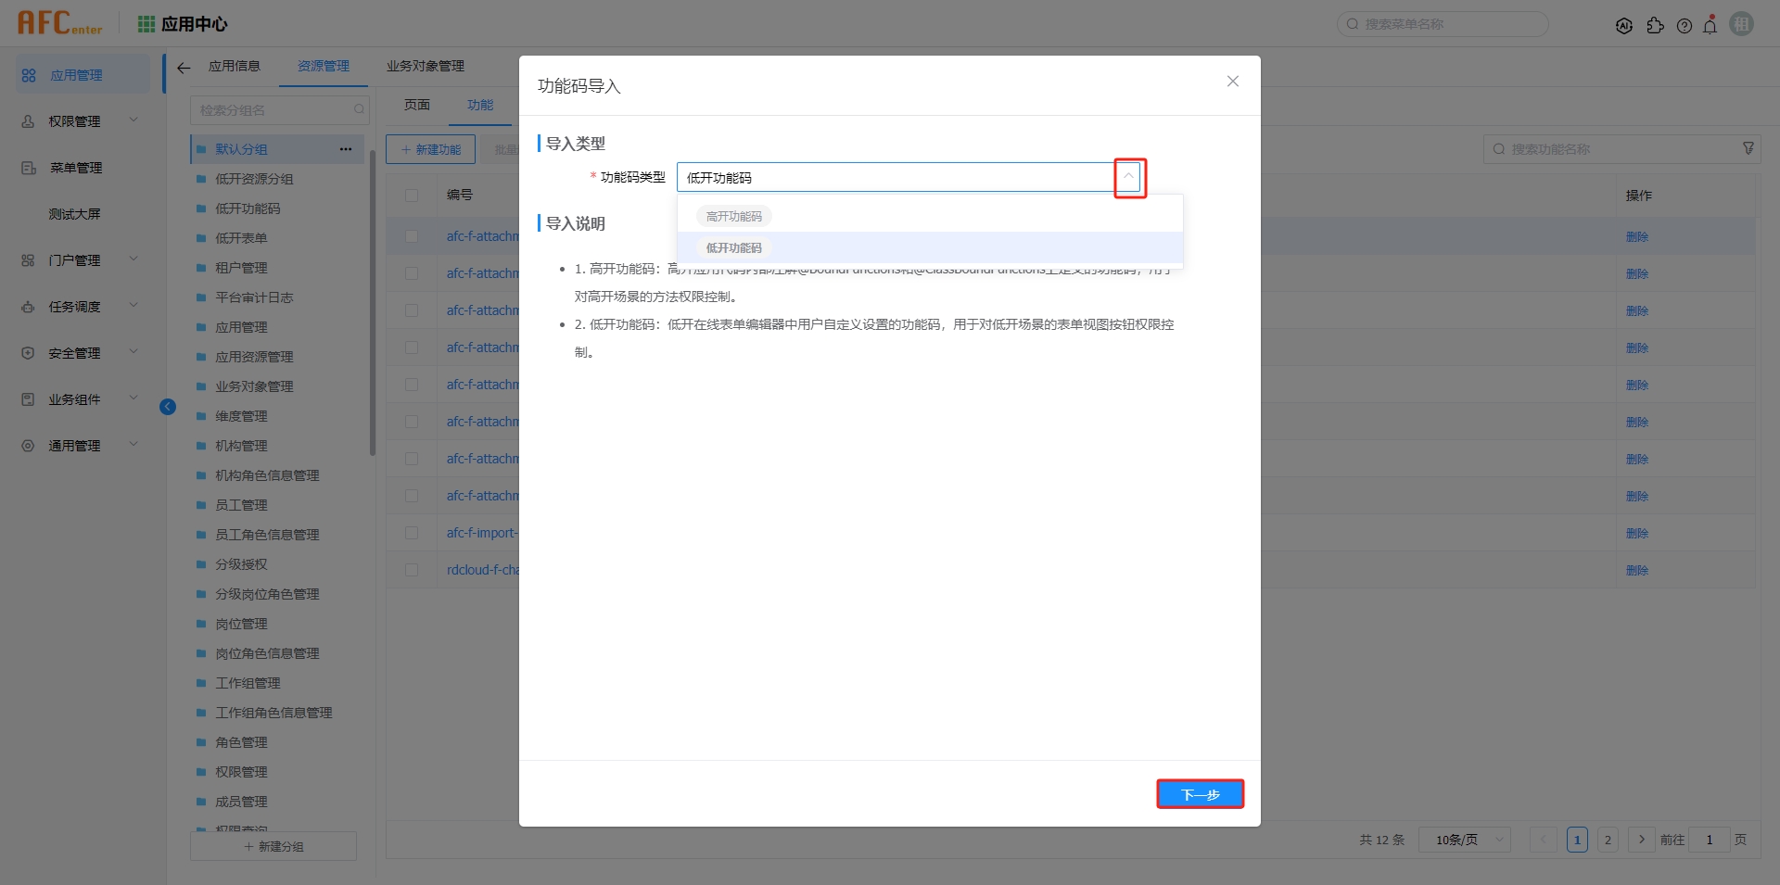Open the AI assistant icon in top bar

(1624, 25)
